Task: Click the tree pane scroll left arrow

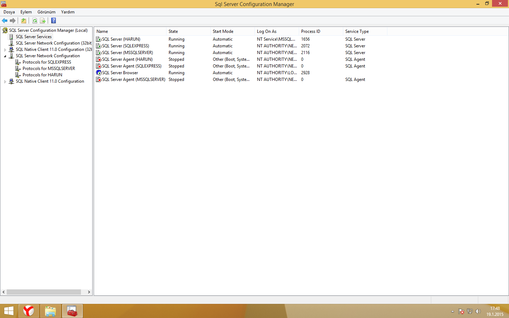Action: click(x=4, y=292)
